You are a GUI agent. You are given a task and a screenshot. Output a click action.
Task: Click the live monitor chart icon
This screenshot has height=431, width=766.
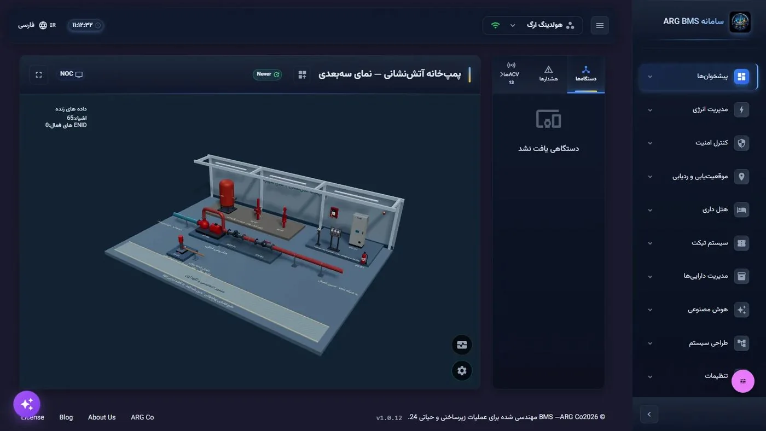(462, 345)
